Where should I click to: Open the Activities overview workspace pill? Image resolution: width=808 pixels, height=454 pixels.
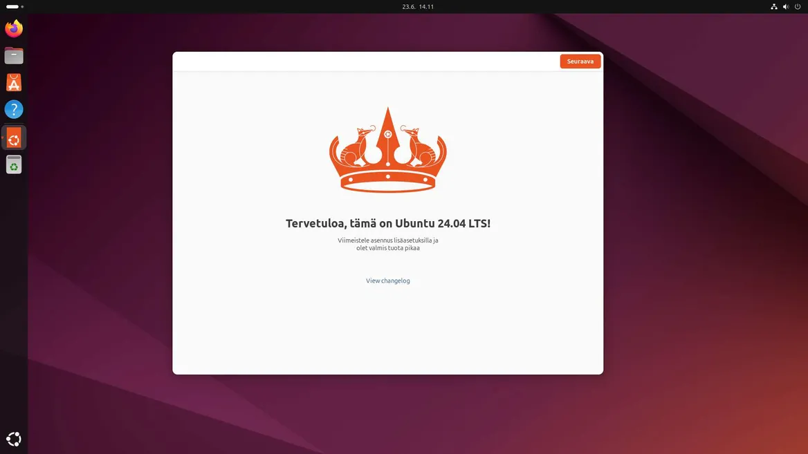click(x=12, y=7)
